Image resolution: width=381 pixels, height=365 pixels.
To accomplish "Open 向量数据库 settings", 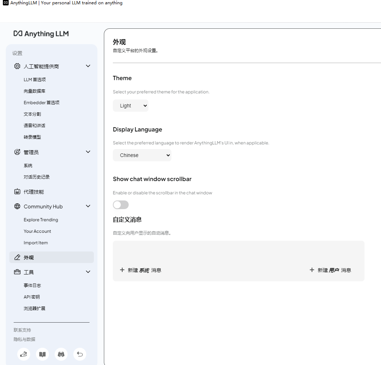I will [35, 91].
